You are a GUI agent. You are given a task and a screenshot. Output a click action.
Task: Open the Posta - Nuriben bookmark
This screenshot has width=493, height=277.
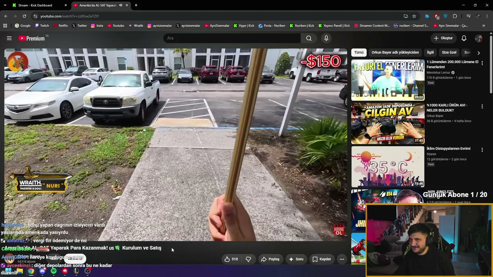point(272,26)
